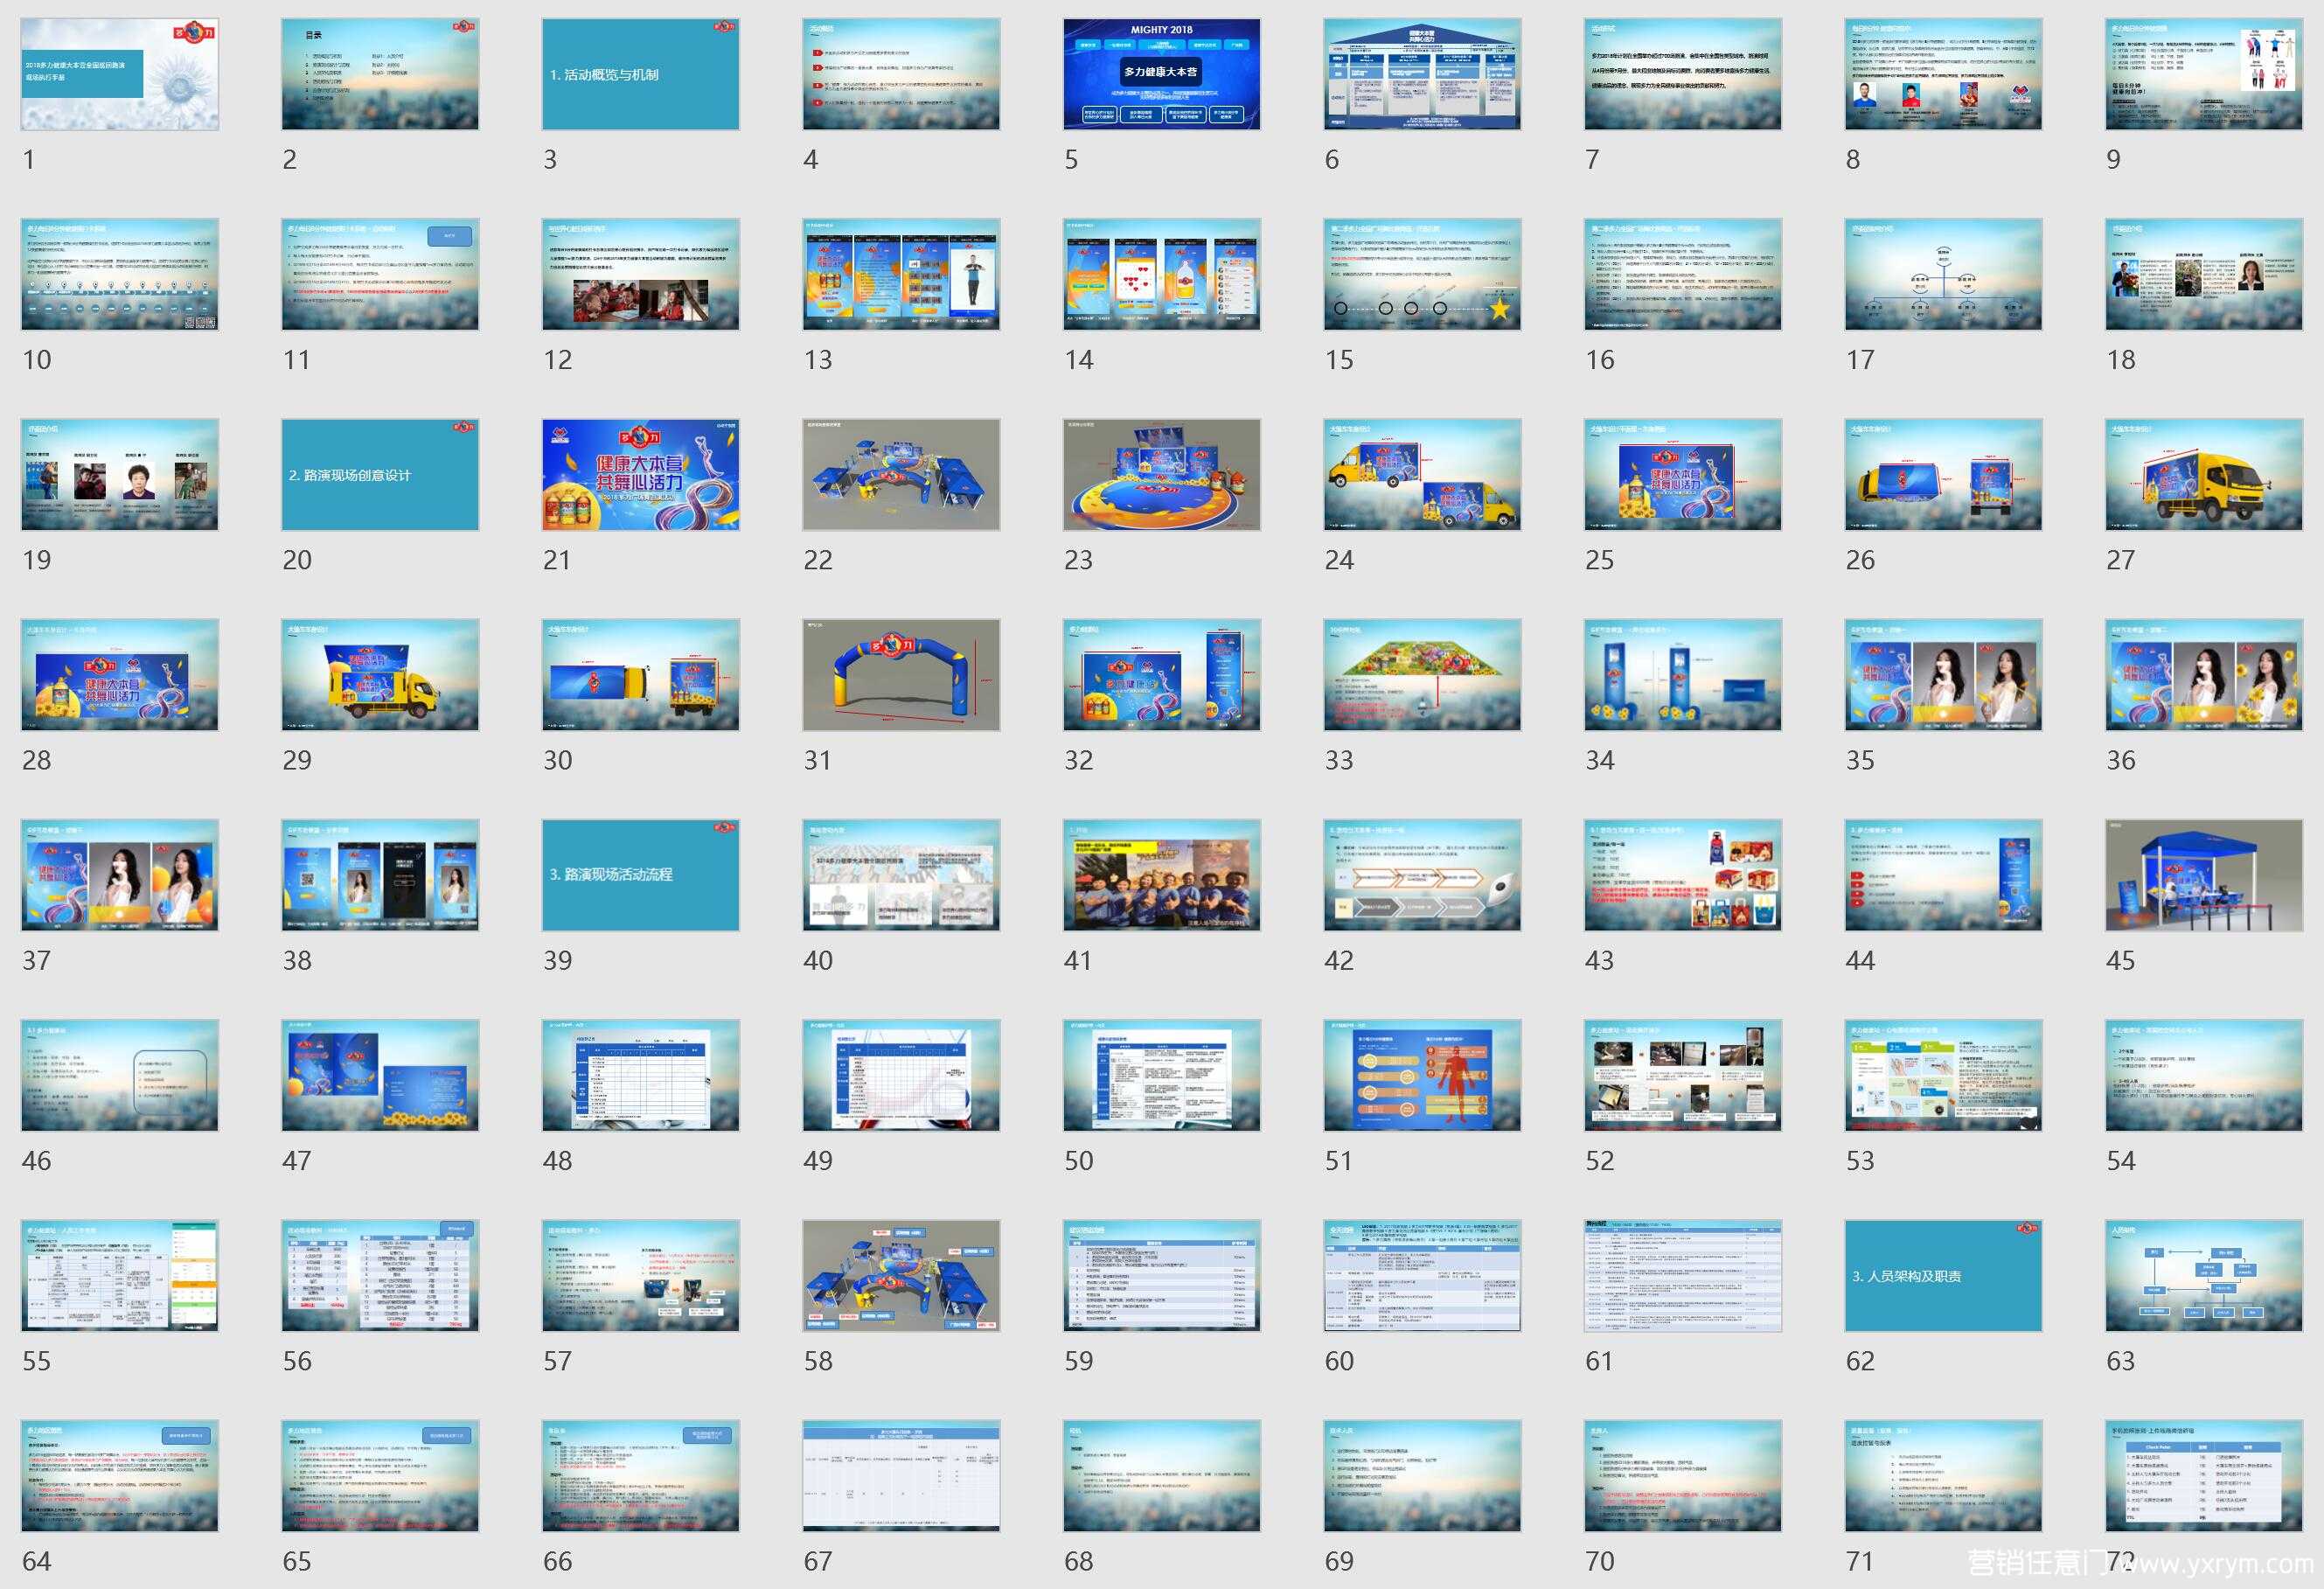Select slide 51 human body figure thumbnail
Viewport: 2324px width, 1589px height.
(x=1422, y=1075)
